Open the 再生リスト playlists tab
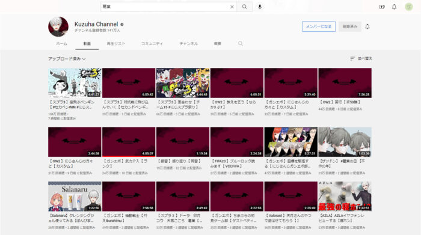 (x=116, y=43)
